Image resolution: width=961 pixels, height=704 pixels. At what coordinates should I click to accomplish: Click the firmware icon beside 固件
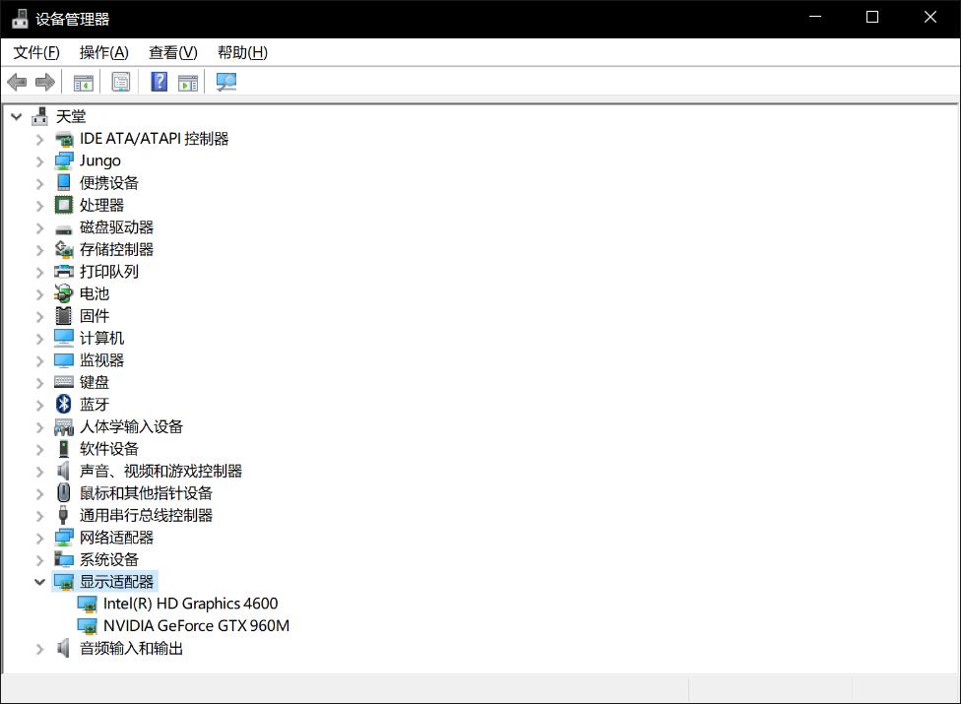click(x=64, y=315)
